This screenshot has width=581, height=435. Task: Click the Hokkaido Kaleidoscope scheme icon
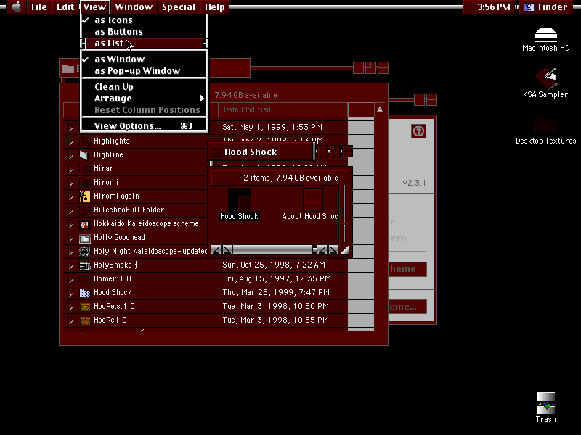(85, 224)
